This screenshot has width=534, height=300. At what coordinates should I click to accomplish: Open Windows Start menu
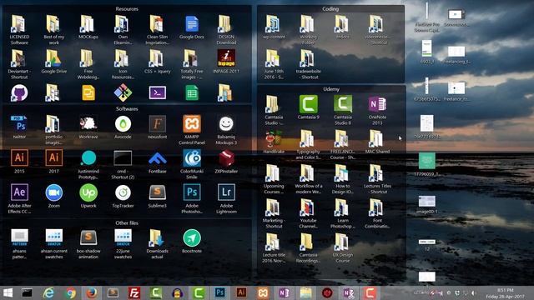(x=8, y=292)
